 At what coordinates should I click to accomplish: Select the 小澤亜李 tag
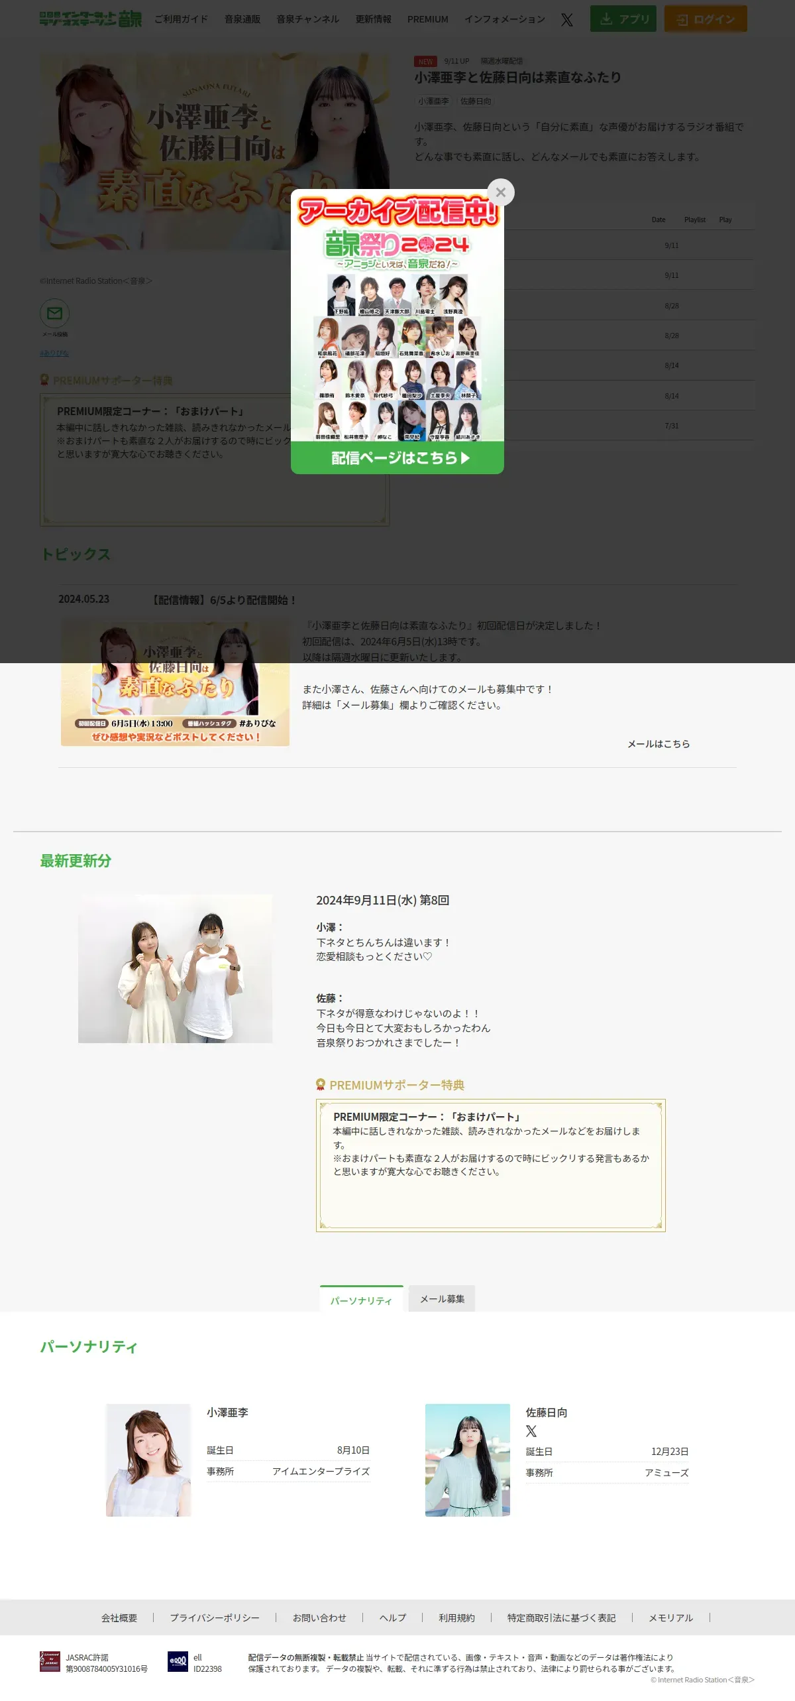point(433,101)
